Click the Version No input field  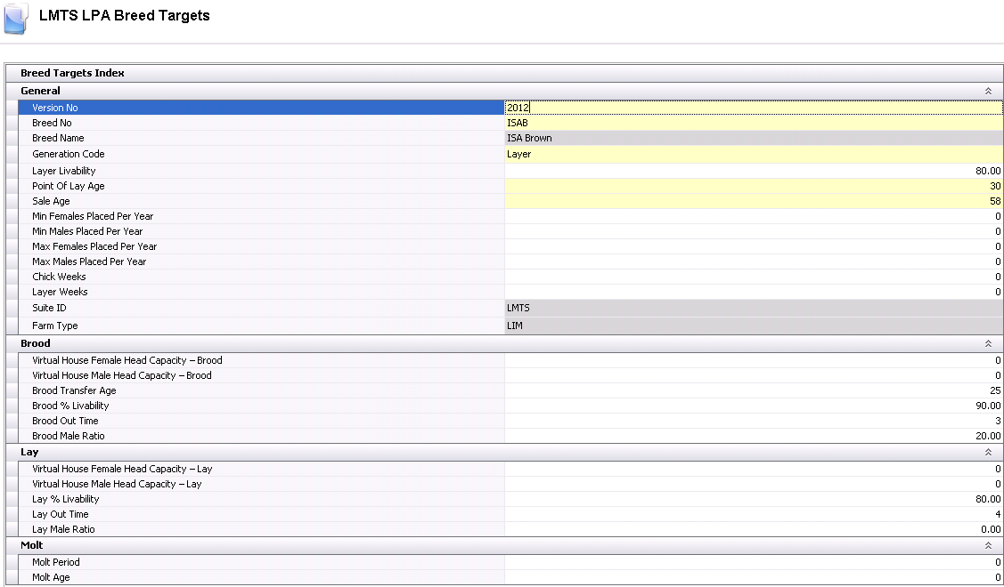pyautogui.click(x=753, y=108)
